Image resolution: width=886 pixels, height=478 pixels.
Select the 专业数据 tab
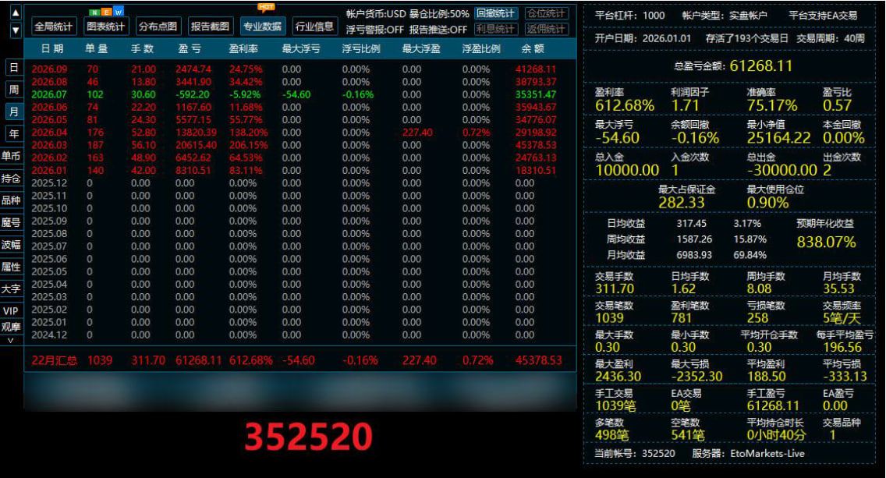tap(262, 26)
